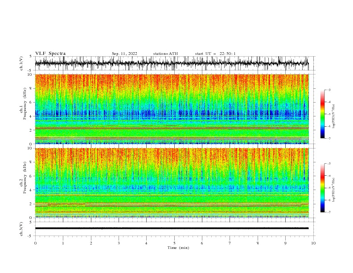Select the "start UT = 22:50:1" text
The width and height of the screenshot is (353, 273).
(x=215, y=54)
